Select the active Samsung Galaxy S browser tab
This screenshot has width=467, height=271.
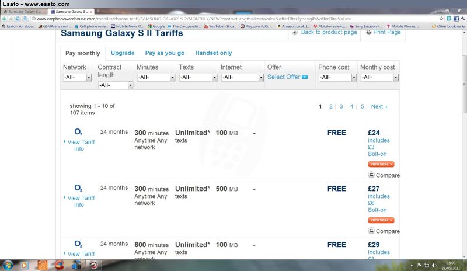pos(71,11)
